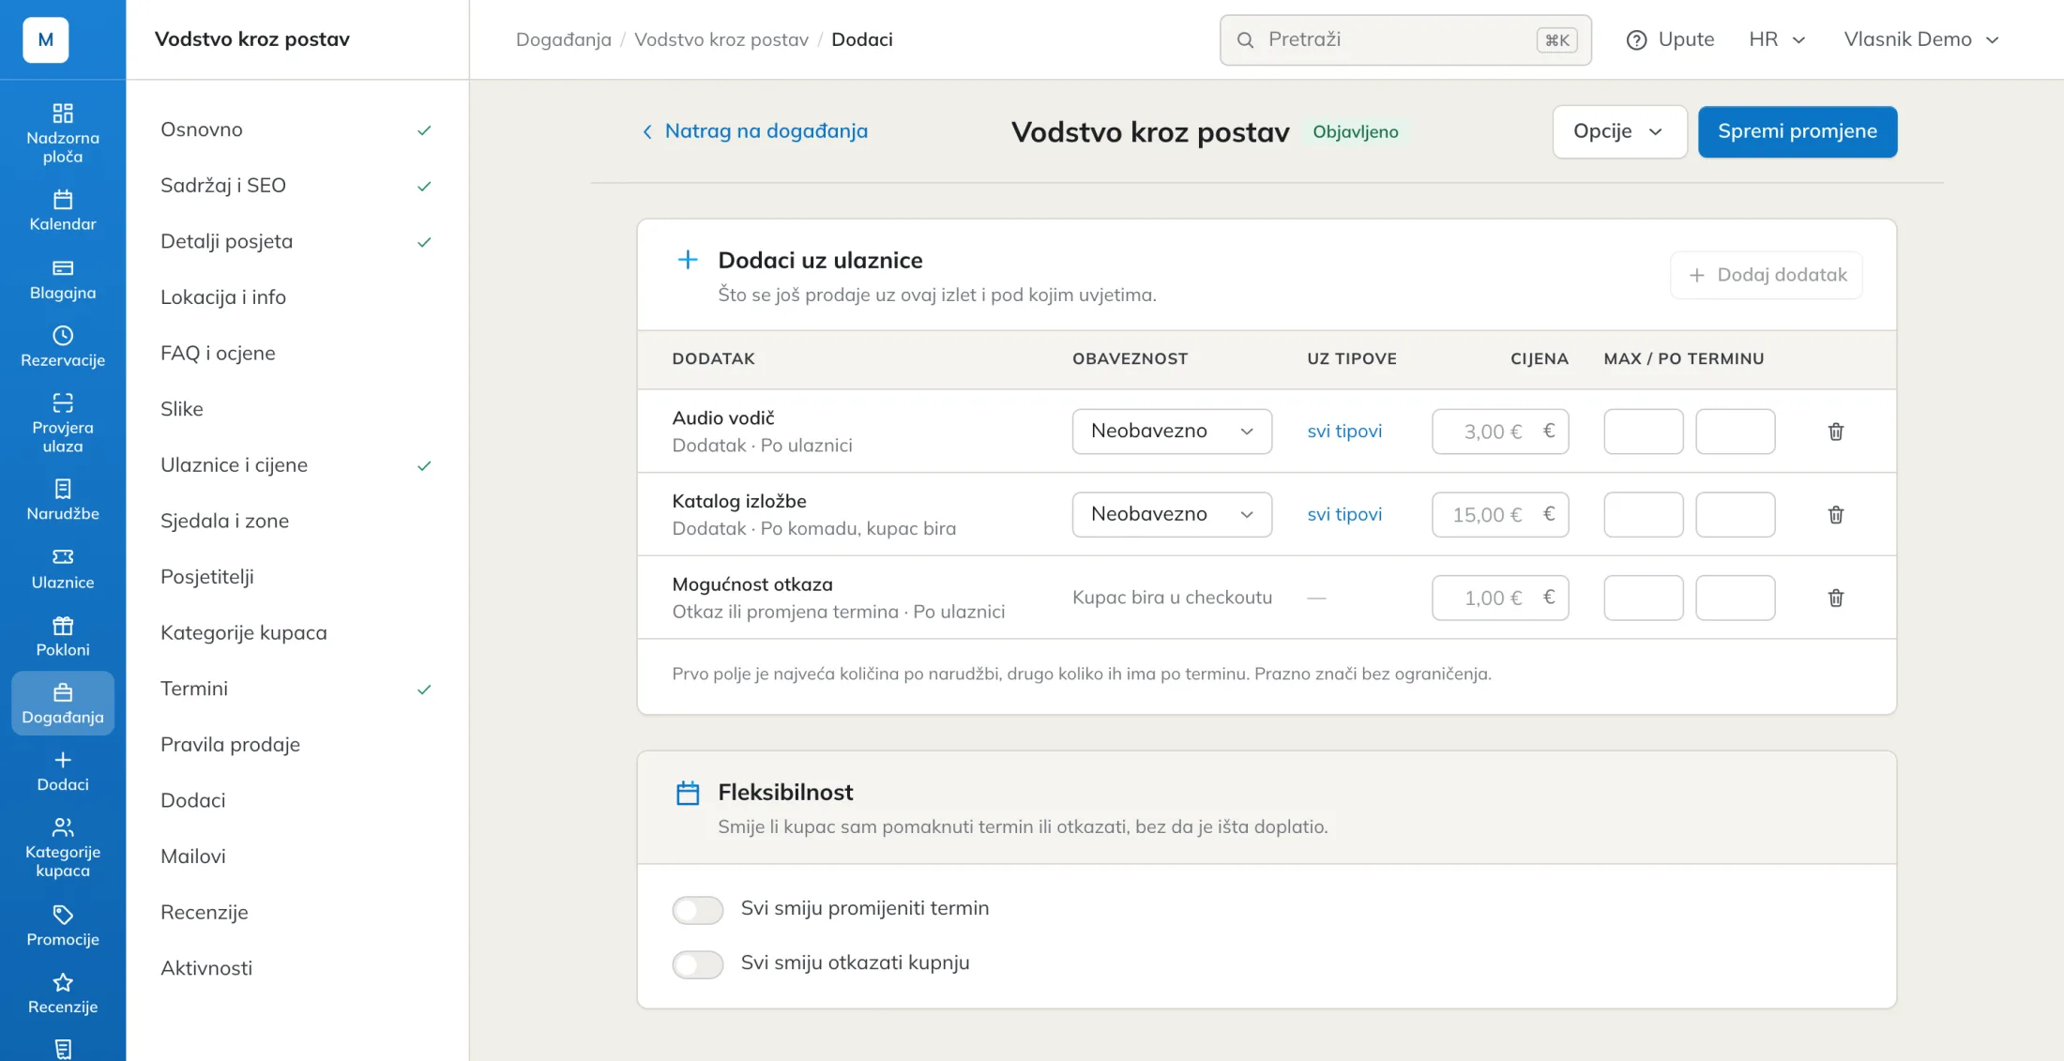Enable Svi smiju otkazati kupnju toggle

point(698,963)
